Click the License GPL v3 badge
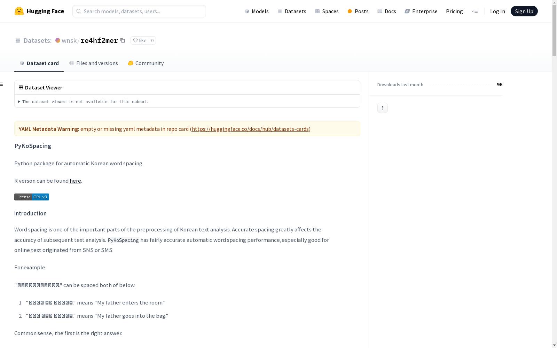The height and width of the screenshot is (348, 557). click(32, 197)
